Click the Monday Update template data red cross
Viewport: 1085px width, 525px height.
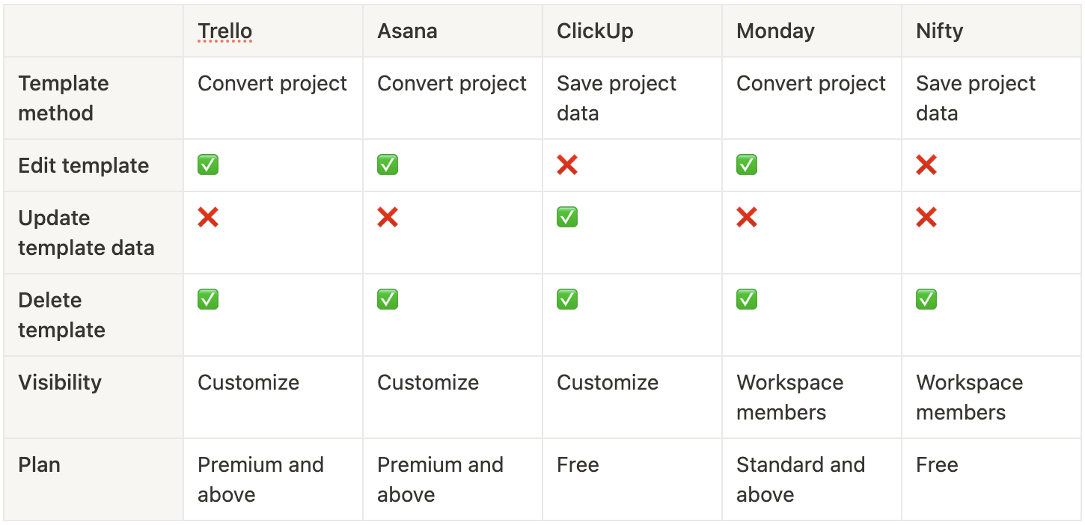tap(747, 217)
